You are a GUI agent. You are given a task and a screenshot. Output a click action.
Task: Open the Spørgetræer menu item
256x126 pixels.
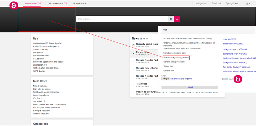[232, 3]
